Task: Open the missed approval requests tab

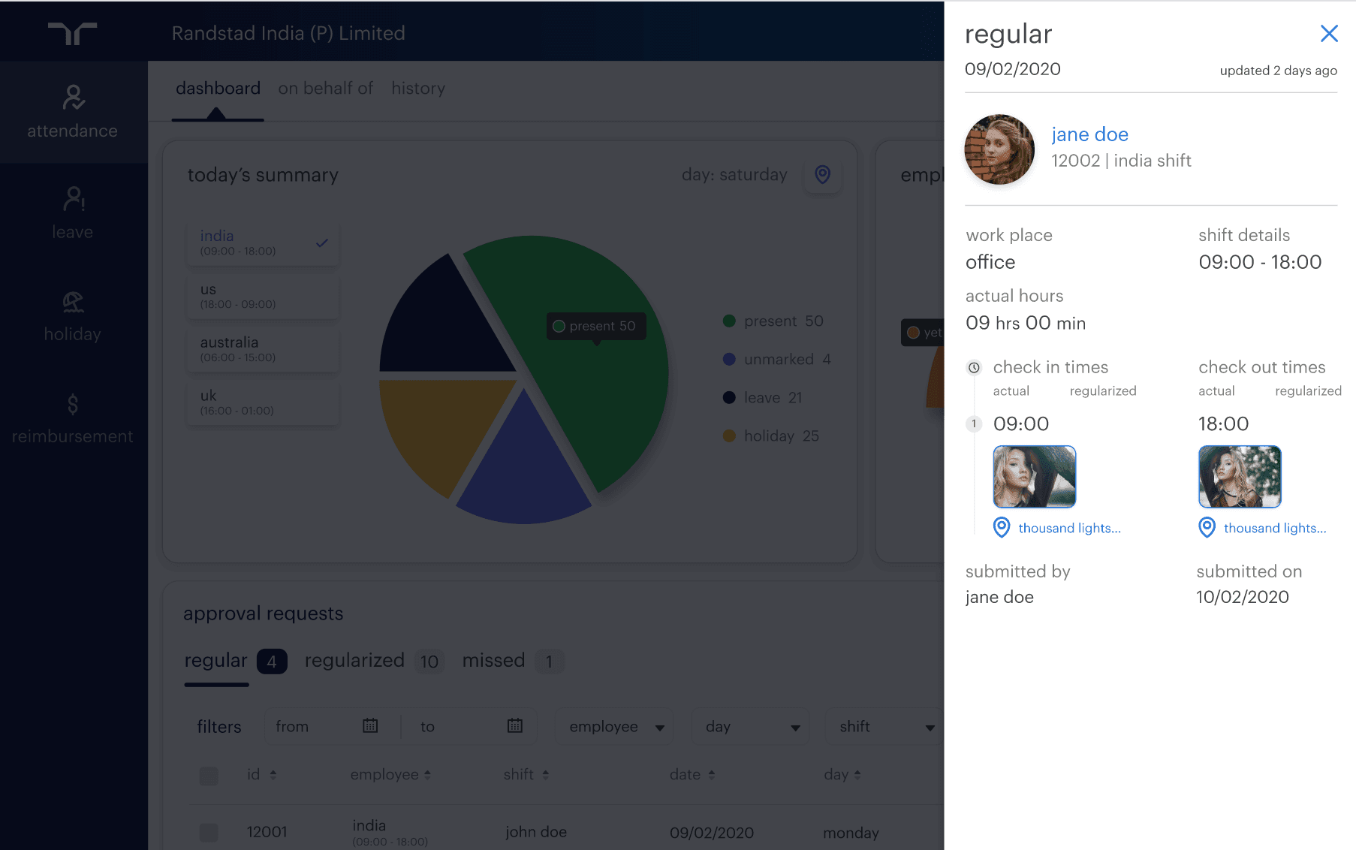Action: [513, 661]
